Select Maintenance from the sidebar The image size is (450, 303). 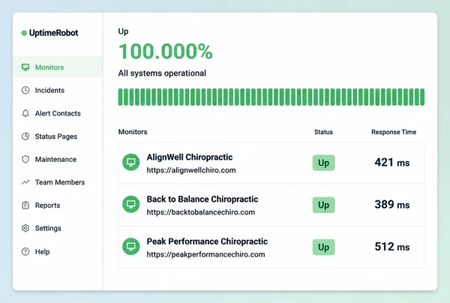tap(55, 159)
